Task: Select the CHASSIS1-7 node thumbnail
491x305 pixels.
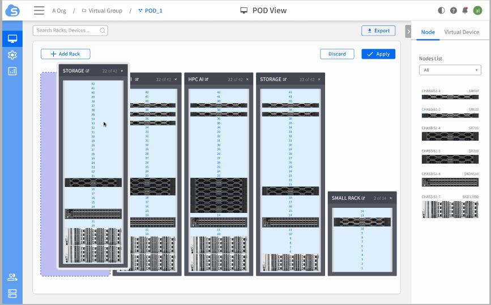Action: pyautogui.click(x=450, y=209)
